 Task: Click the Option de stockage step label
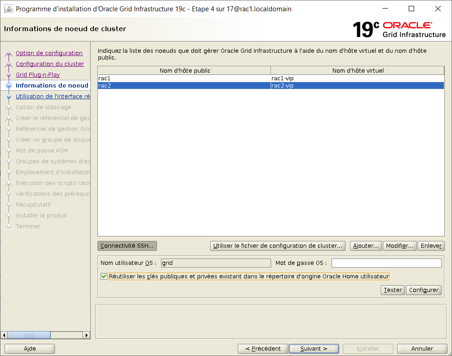[43, 107]
